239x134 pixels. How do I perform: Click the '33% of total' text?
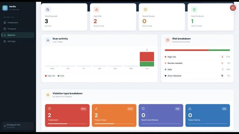(197, 26)
